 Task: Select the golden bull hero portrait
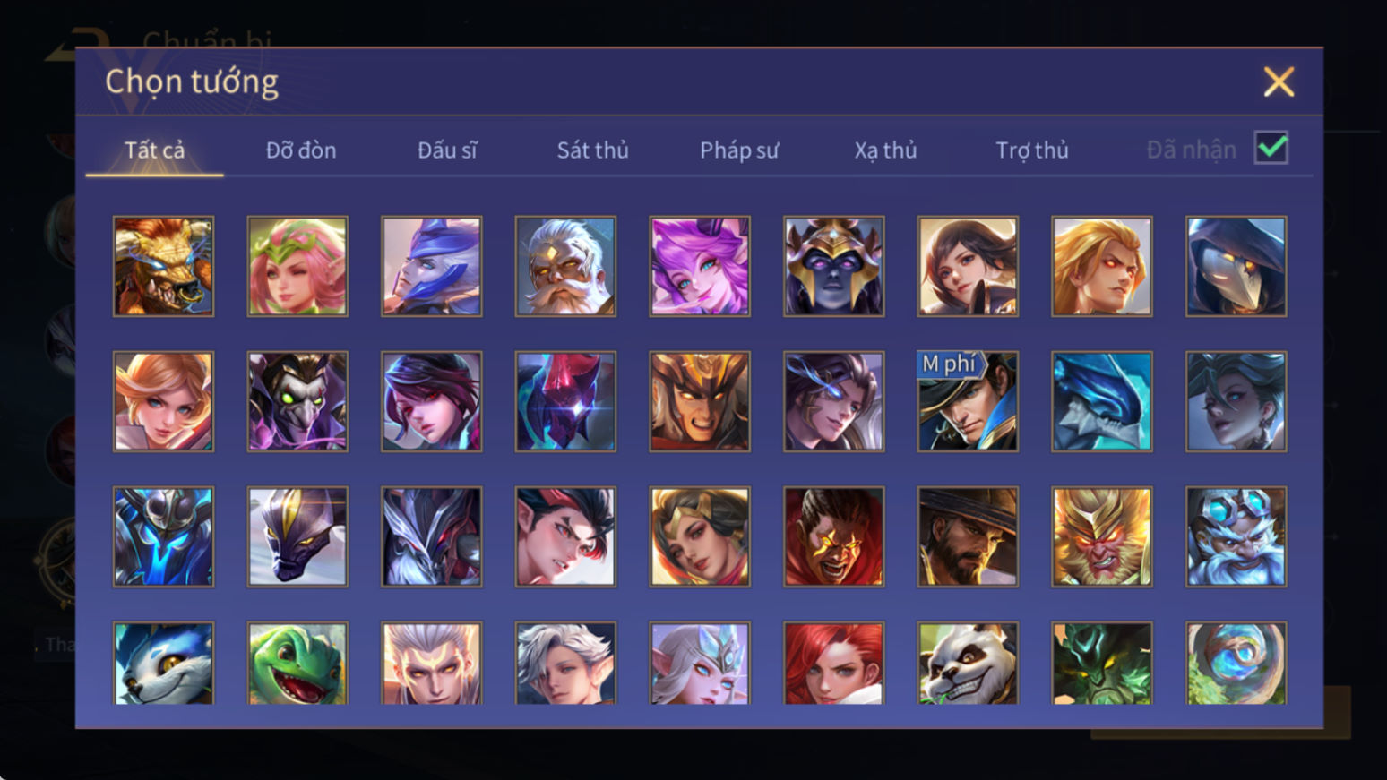pos(163,266)
